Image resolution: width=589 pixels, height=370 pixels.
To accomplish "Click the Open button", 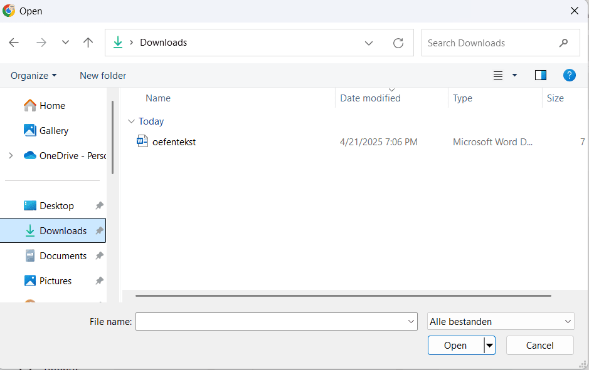I will 455,345.
